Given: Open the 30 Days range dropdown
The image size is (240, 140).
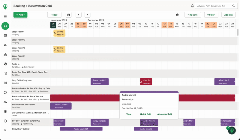Looking at the screenshot, I should [193, 15].
